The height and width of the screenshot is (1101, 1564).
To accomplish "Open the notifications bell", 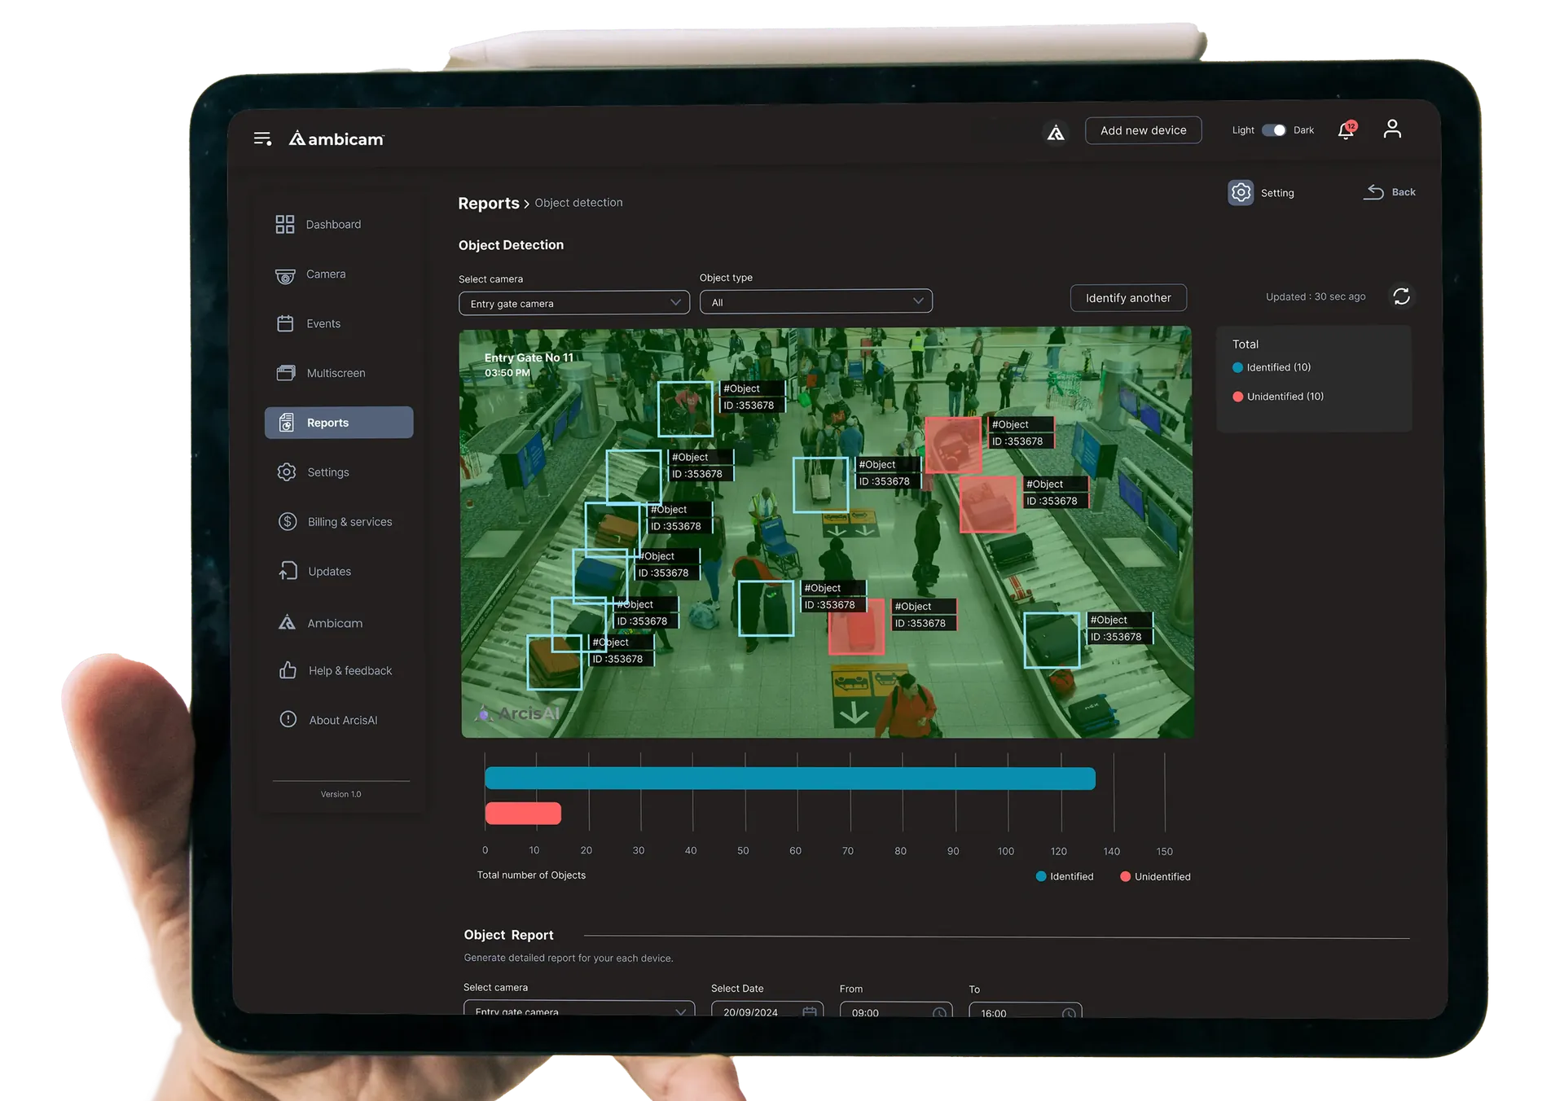I will coord(1347,130).
